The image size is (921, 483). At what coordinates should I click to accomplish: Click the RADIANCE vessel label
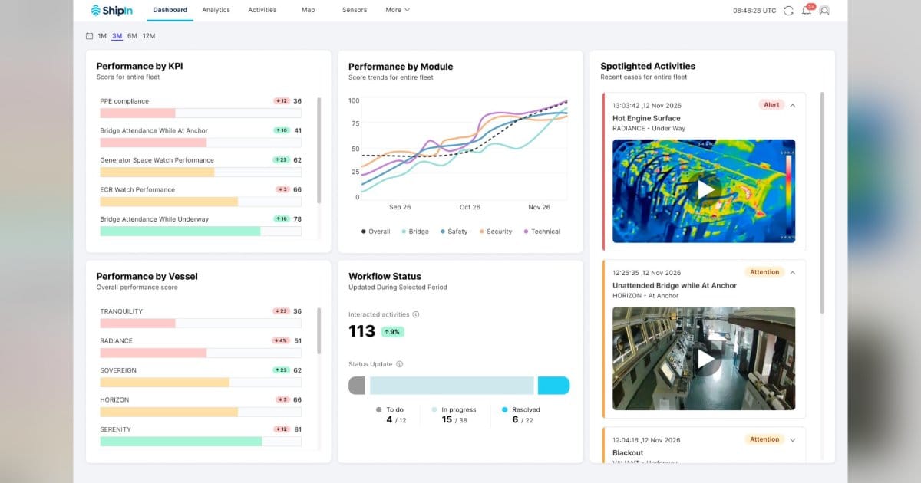pos(116,341)
